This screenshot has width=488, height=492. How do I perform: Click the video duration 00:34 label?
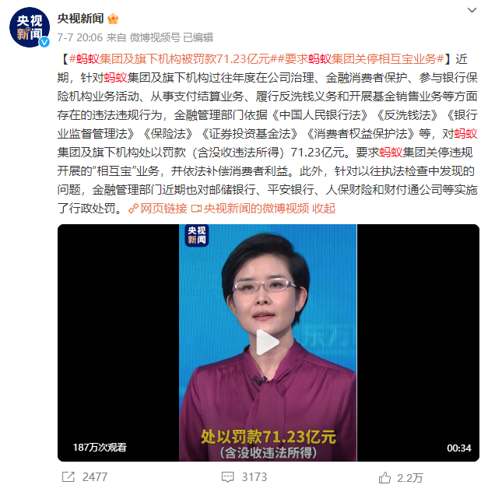pyautogui.click(x=459, y=448)
